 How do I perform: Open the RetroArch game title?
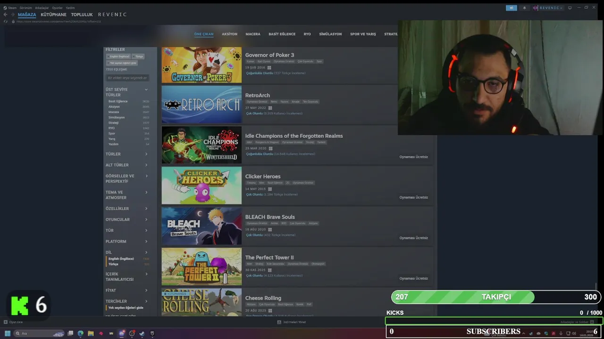pos(258,95)
